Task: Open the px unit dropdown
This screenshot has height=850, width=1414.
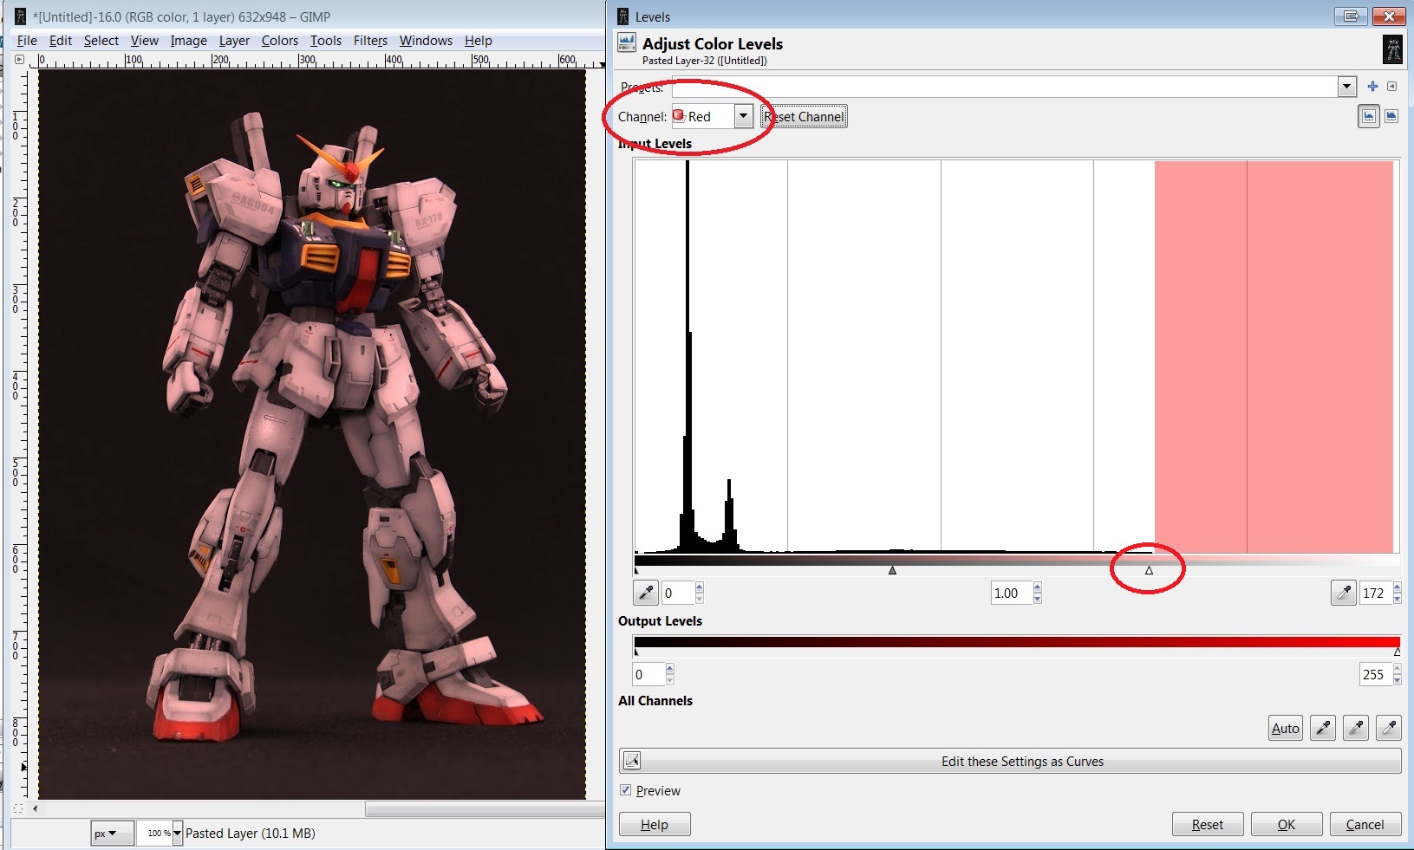Action: [112, 834]
